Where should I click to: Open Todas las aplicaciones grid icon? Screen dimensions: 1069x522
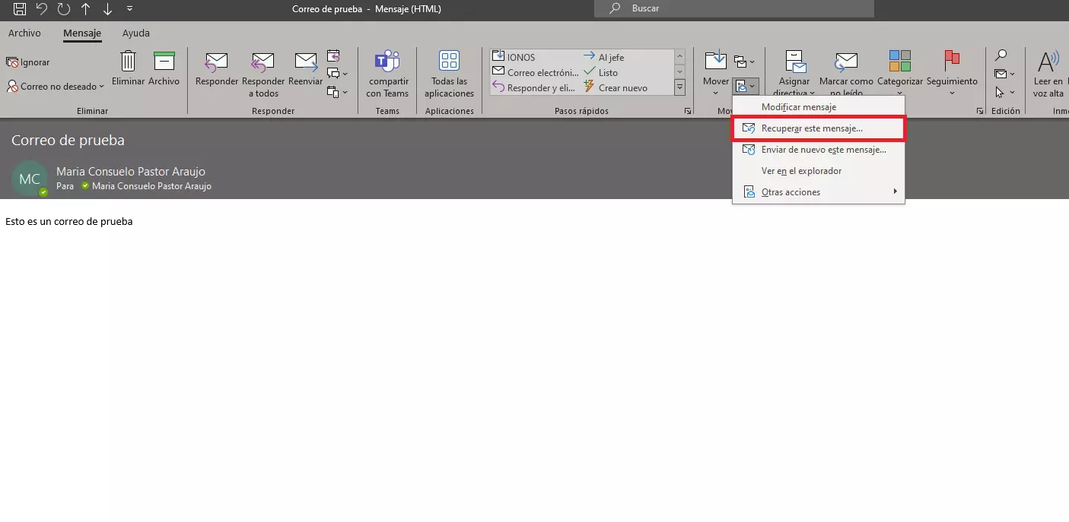pos(450,62)
